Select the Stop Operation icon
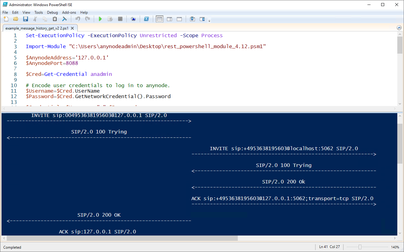404x252 pixels. tap(120, 19)
